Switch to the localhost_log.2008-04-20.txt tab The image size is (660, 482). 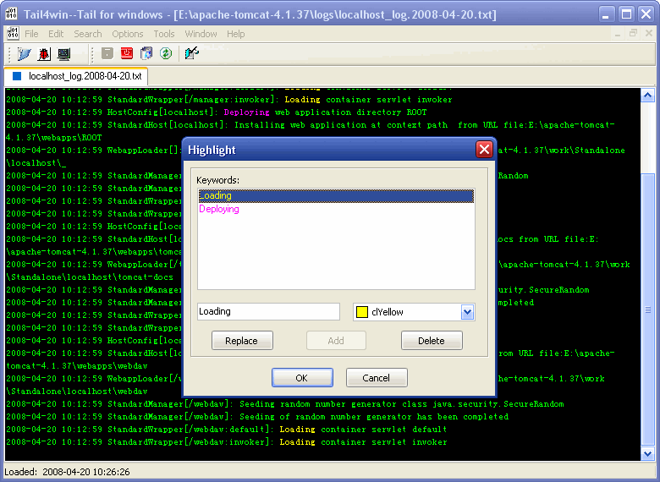pos(76,76)
